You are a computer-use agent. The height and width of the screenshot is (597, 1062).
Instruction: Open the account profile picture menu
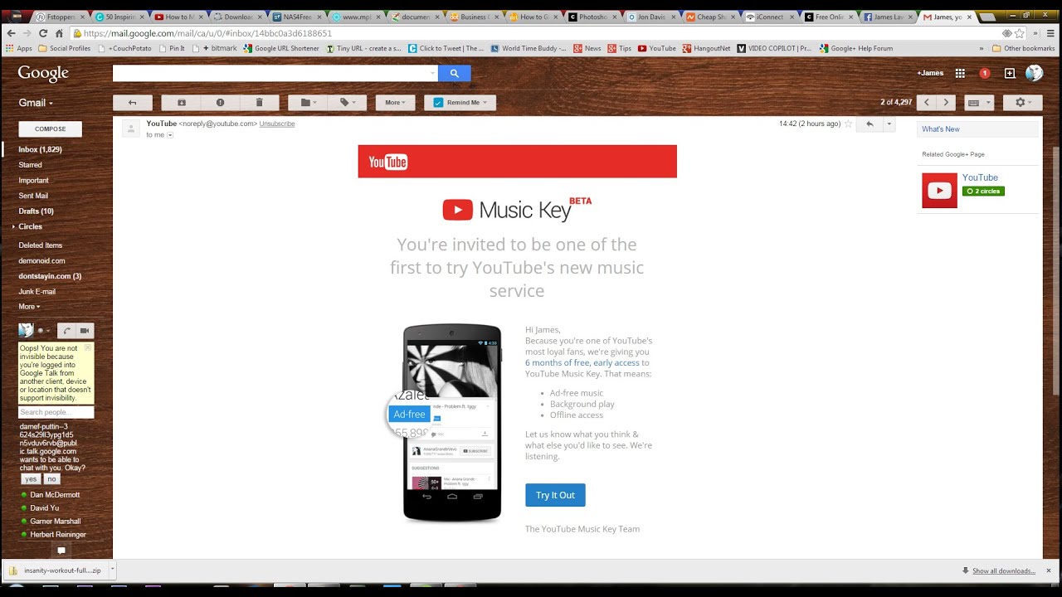click(x=1034, y=73)
